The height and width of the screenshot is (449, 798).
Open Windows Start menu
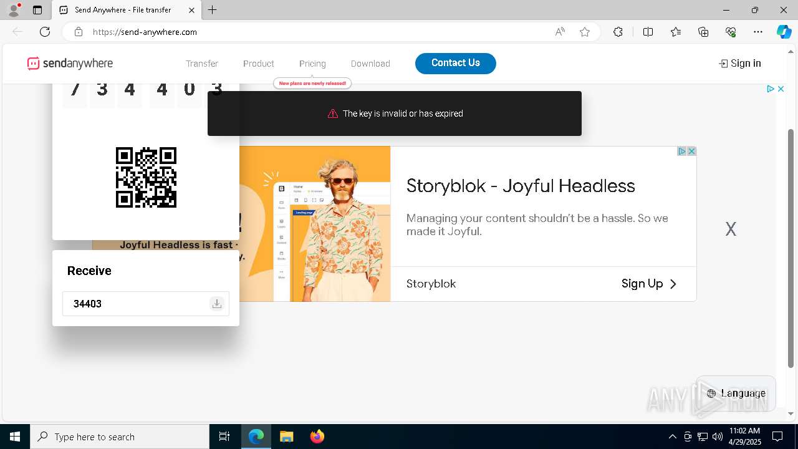15,437
